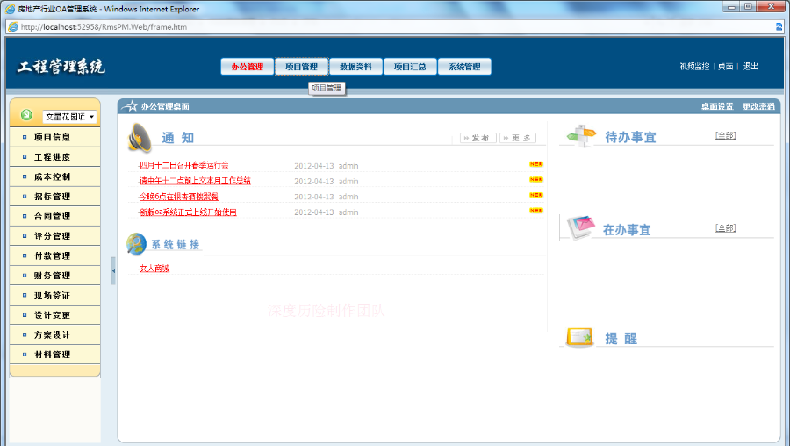Open the 女人商城 system link
Image resolution: width=790 pixels, height=446 pixels.
tap(154, 269)
